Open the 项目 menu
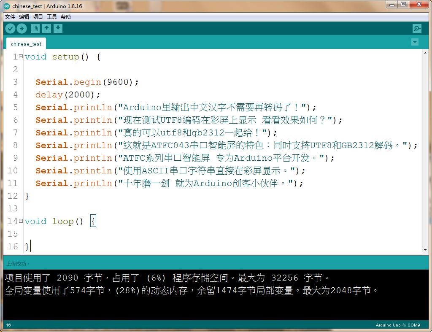Viewport: 432px width, 332px height. [x=38, y=17]
